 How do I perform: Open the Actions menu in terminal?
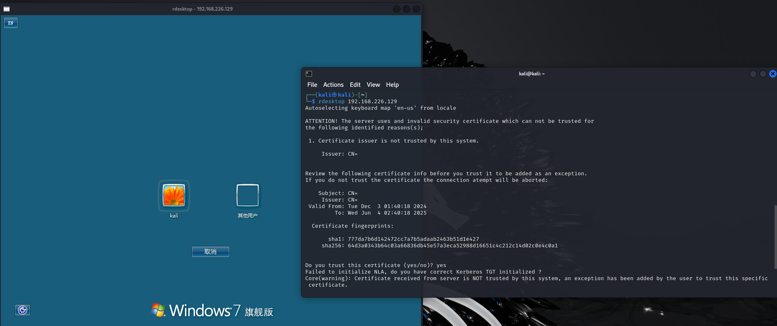coord(333,85)
